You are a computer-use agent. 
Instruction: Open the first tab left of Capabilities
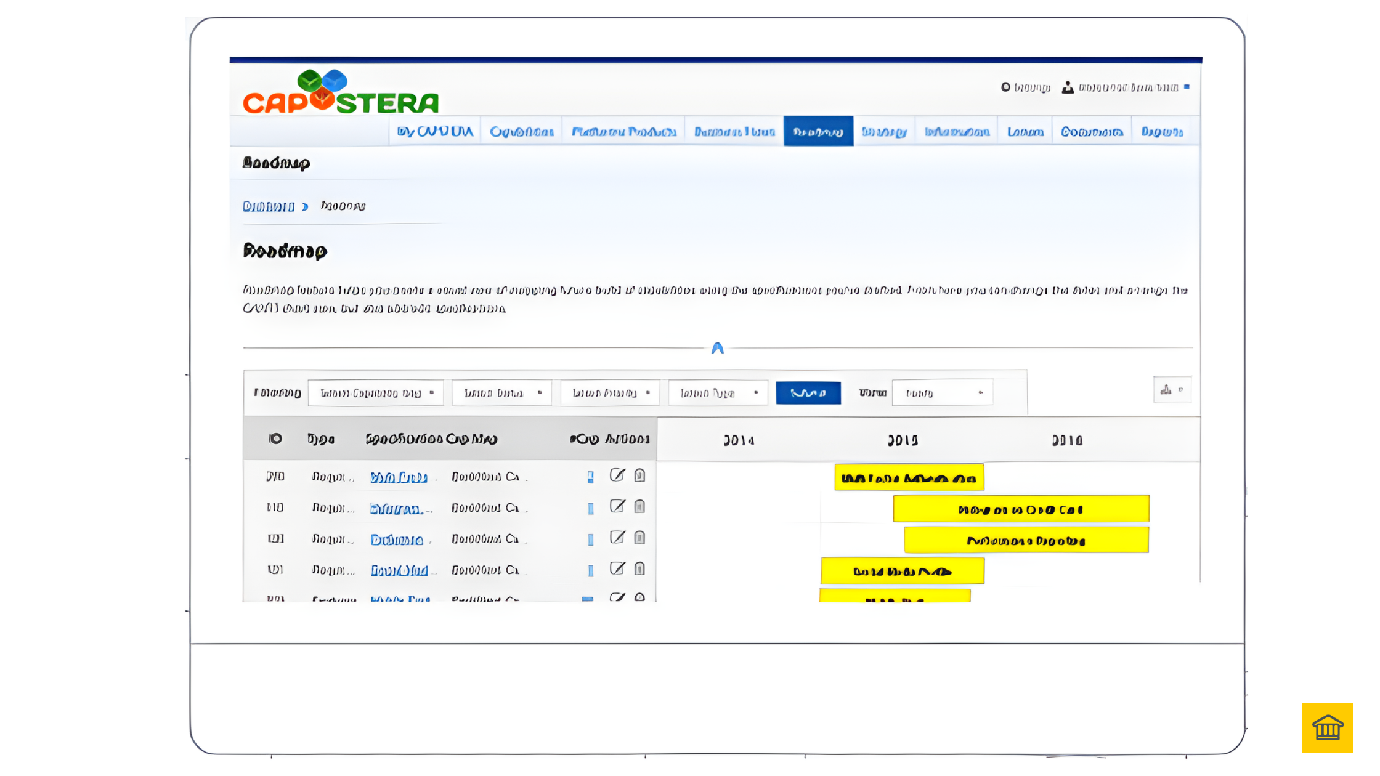click(435, 132)
